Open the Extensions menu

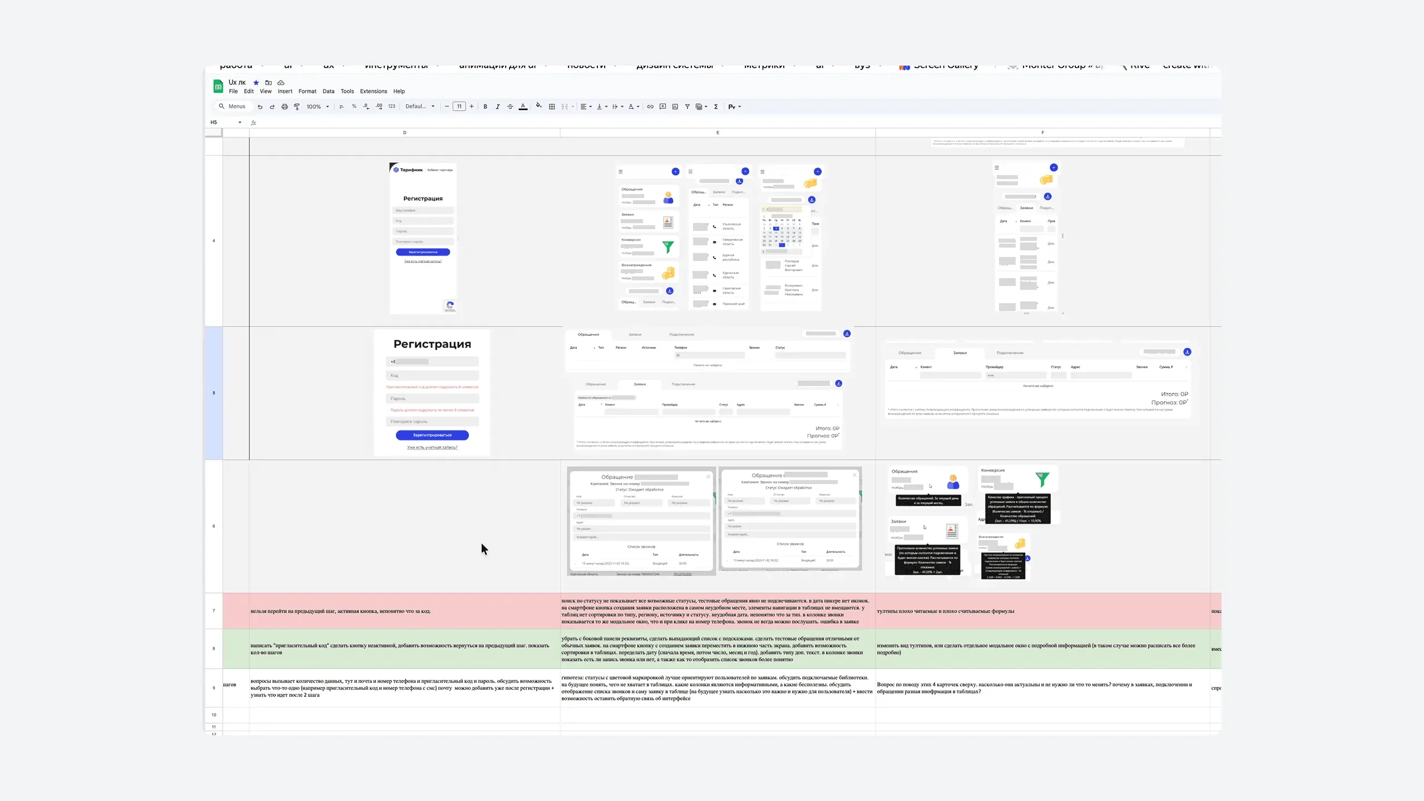click(x=373, y=91)
